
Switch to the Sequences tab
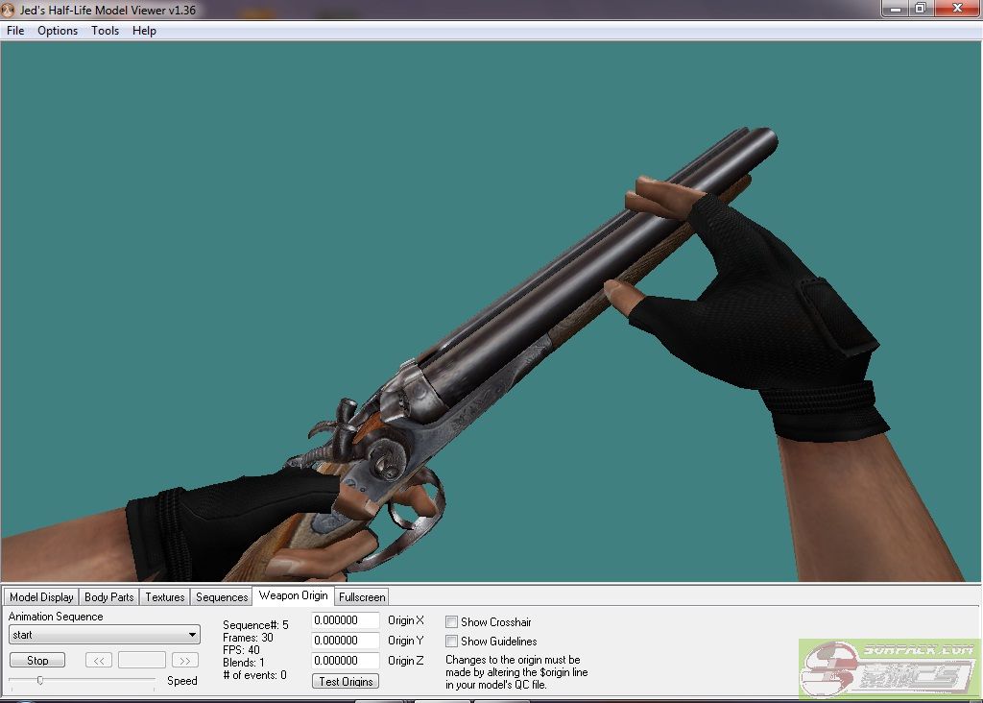coord(222,597)
